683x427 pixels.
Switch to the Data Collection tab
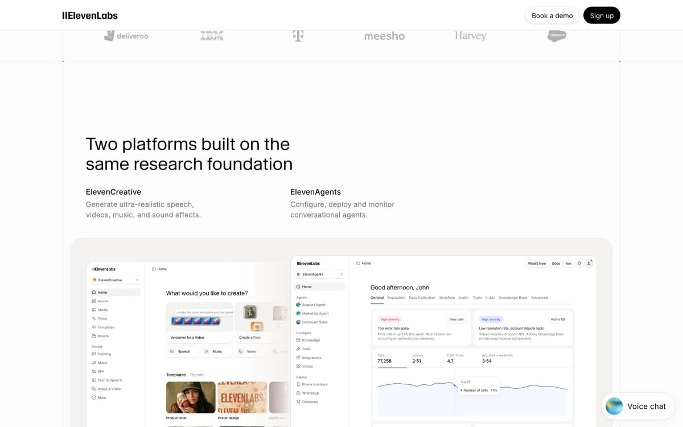pos(422,298)
